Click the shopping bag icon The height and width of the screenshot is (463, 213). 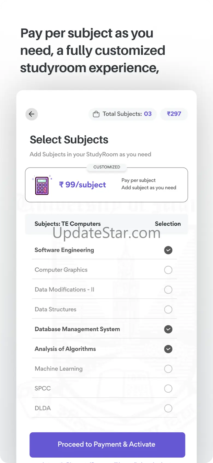(96, 114)
